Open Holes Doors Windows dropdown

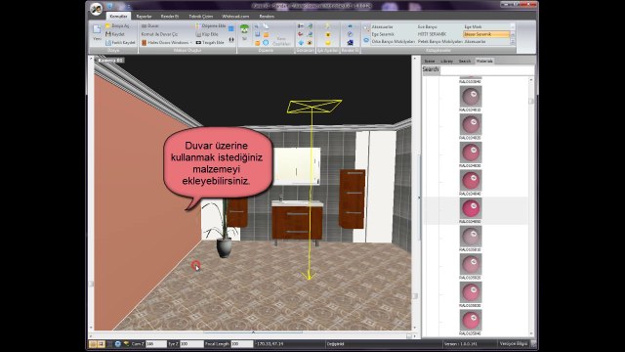click(167, 42)
